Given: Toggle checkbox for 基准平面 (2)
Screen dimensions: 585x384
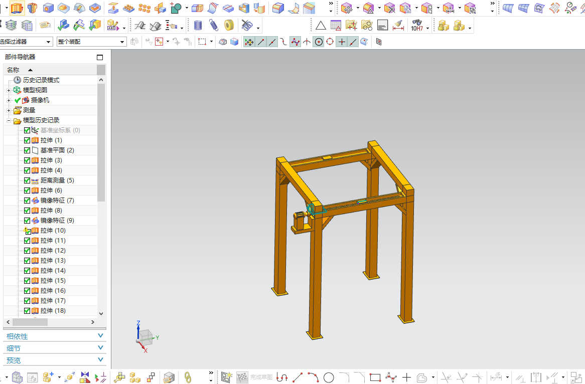Looking at the screenshot, I should (27, 150).
